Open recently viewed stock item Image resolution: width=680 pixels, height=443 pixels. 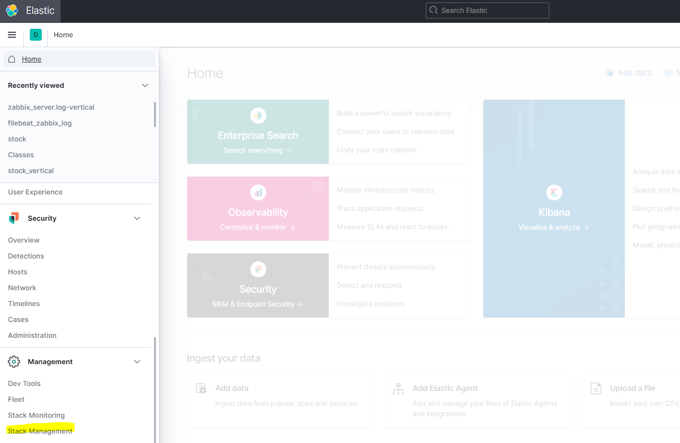tap(17, 139)
